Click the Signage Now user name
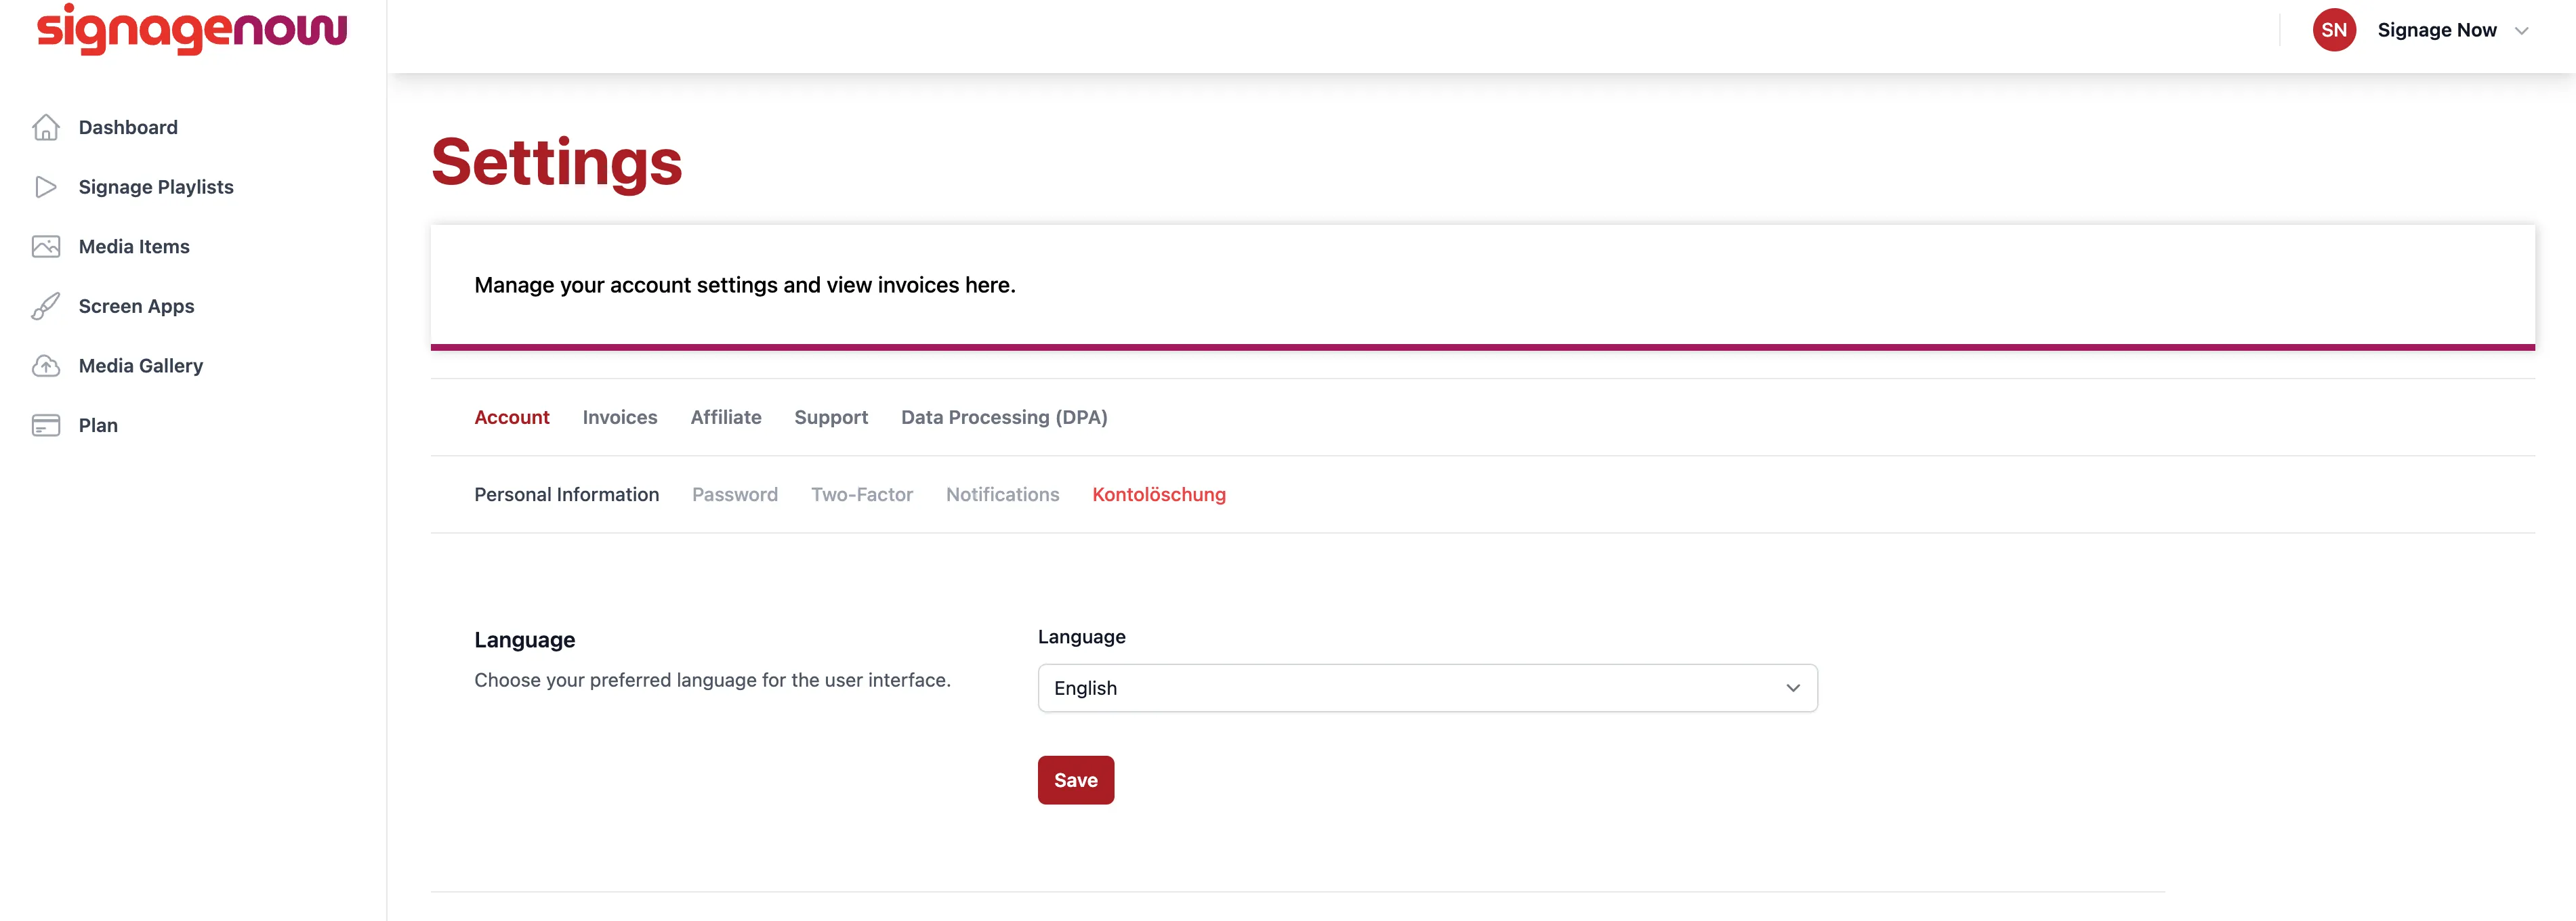The image size is (2576, 921). 2437,30
